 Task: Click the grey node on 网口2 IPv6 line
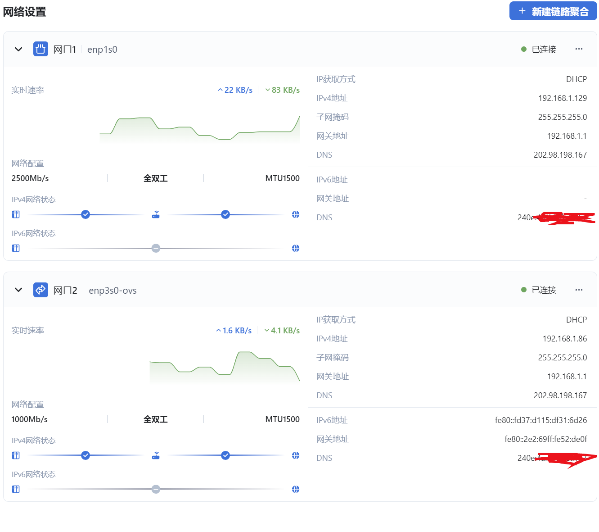pos(156,489)
